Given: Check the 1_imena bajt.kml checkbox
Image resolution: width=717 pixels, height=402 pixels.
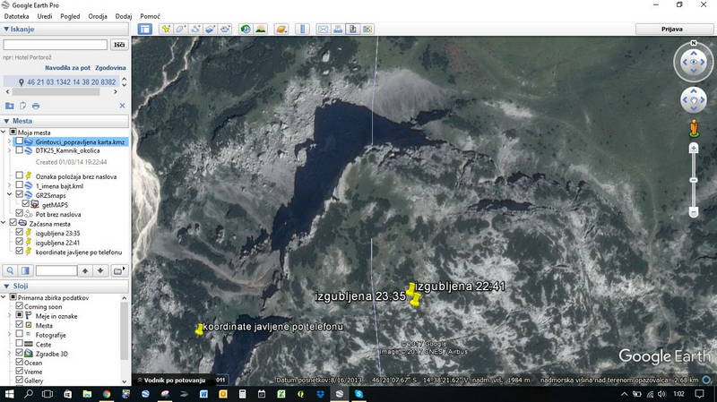Looking at the screenshot, I should pyautogui.click(x=19, y=185).
